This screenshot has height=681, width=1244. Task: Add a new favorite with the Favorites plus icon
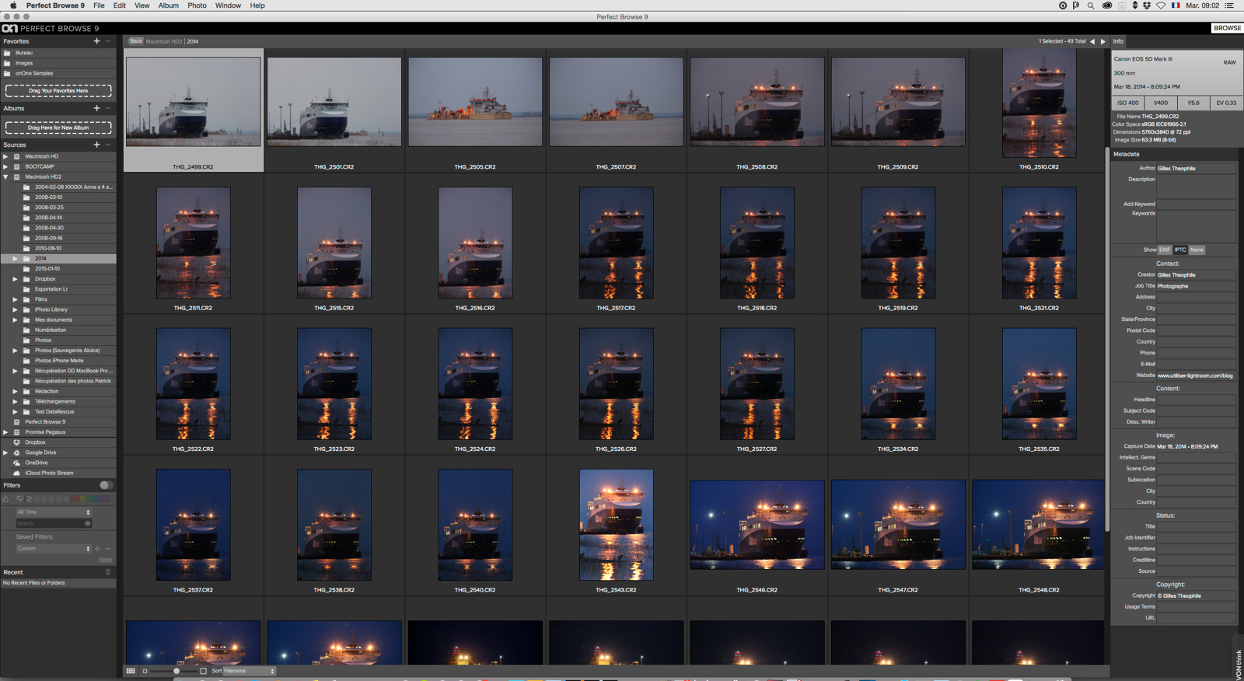point(96,41)
